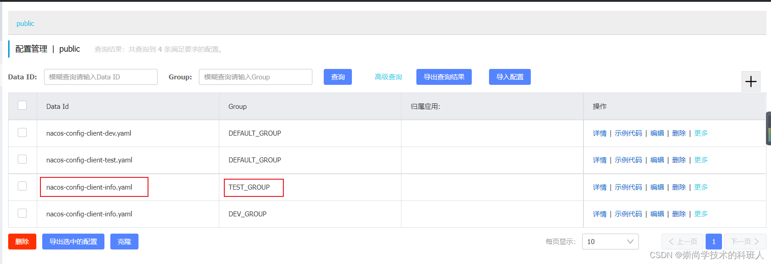
Task: Toggle the select-all checkbox in table header
Action: tap(22, 105)
